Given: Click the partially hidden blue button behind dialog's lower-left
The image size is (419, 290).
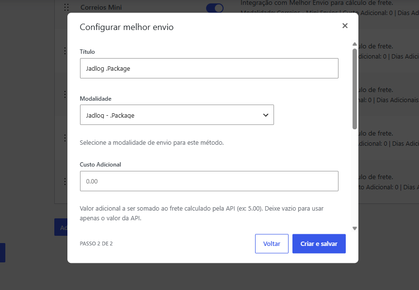Looking at the screenshot, I should (61, 227).
